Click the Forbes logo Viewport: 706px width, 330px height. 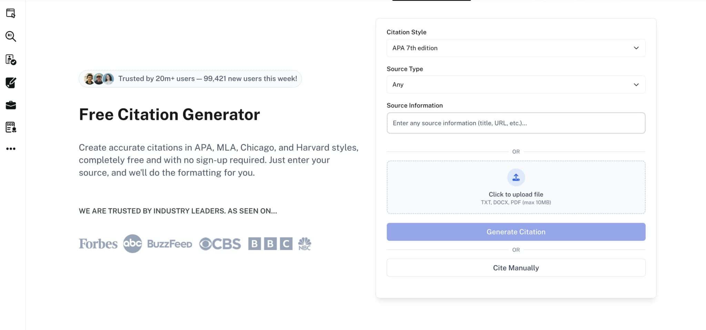coord(98,244)
